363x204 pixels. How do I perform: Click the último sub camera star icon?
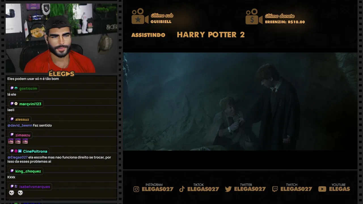tap(140, 16)
